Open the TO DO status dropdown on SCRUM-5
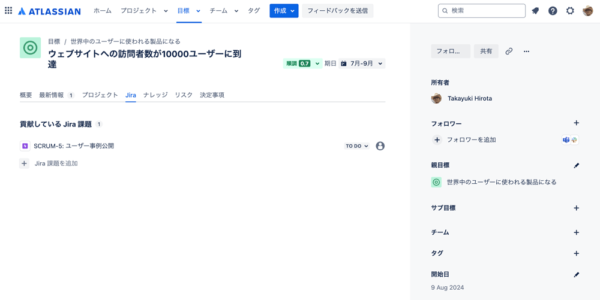Image resolution: width=600 pixels, height=300 pixels. (x=356, y=146)
